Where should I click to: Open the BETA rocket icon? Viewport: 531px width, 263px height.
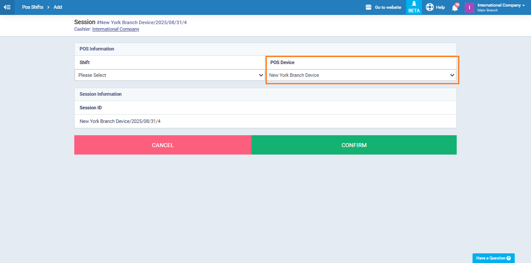click(414, 4)
